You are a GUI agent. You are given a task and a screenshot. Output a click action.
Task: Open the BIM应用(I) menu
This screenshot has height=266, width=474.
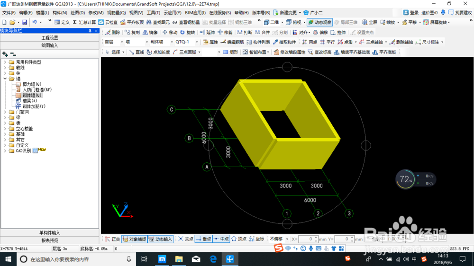[195, 13]
